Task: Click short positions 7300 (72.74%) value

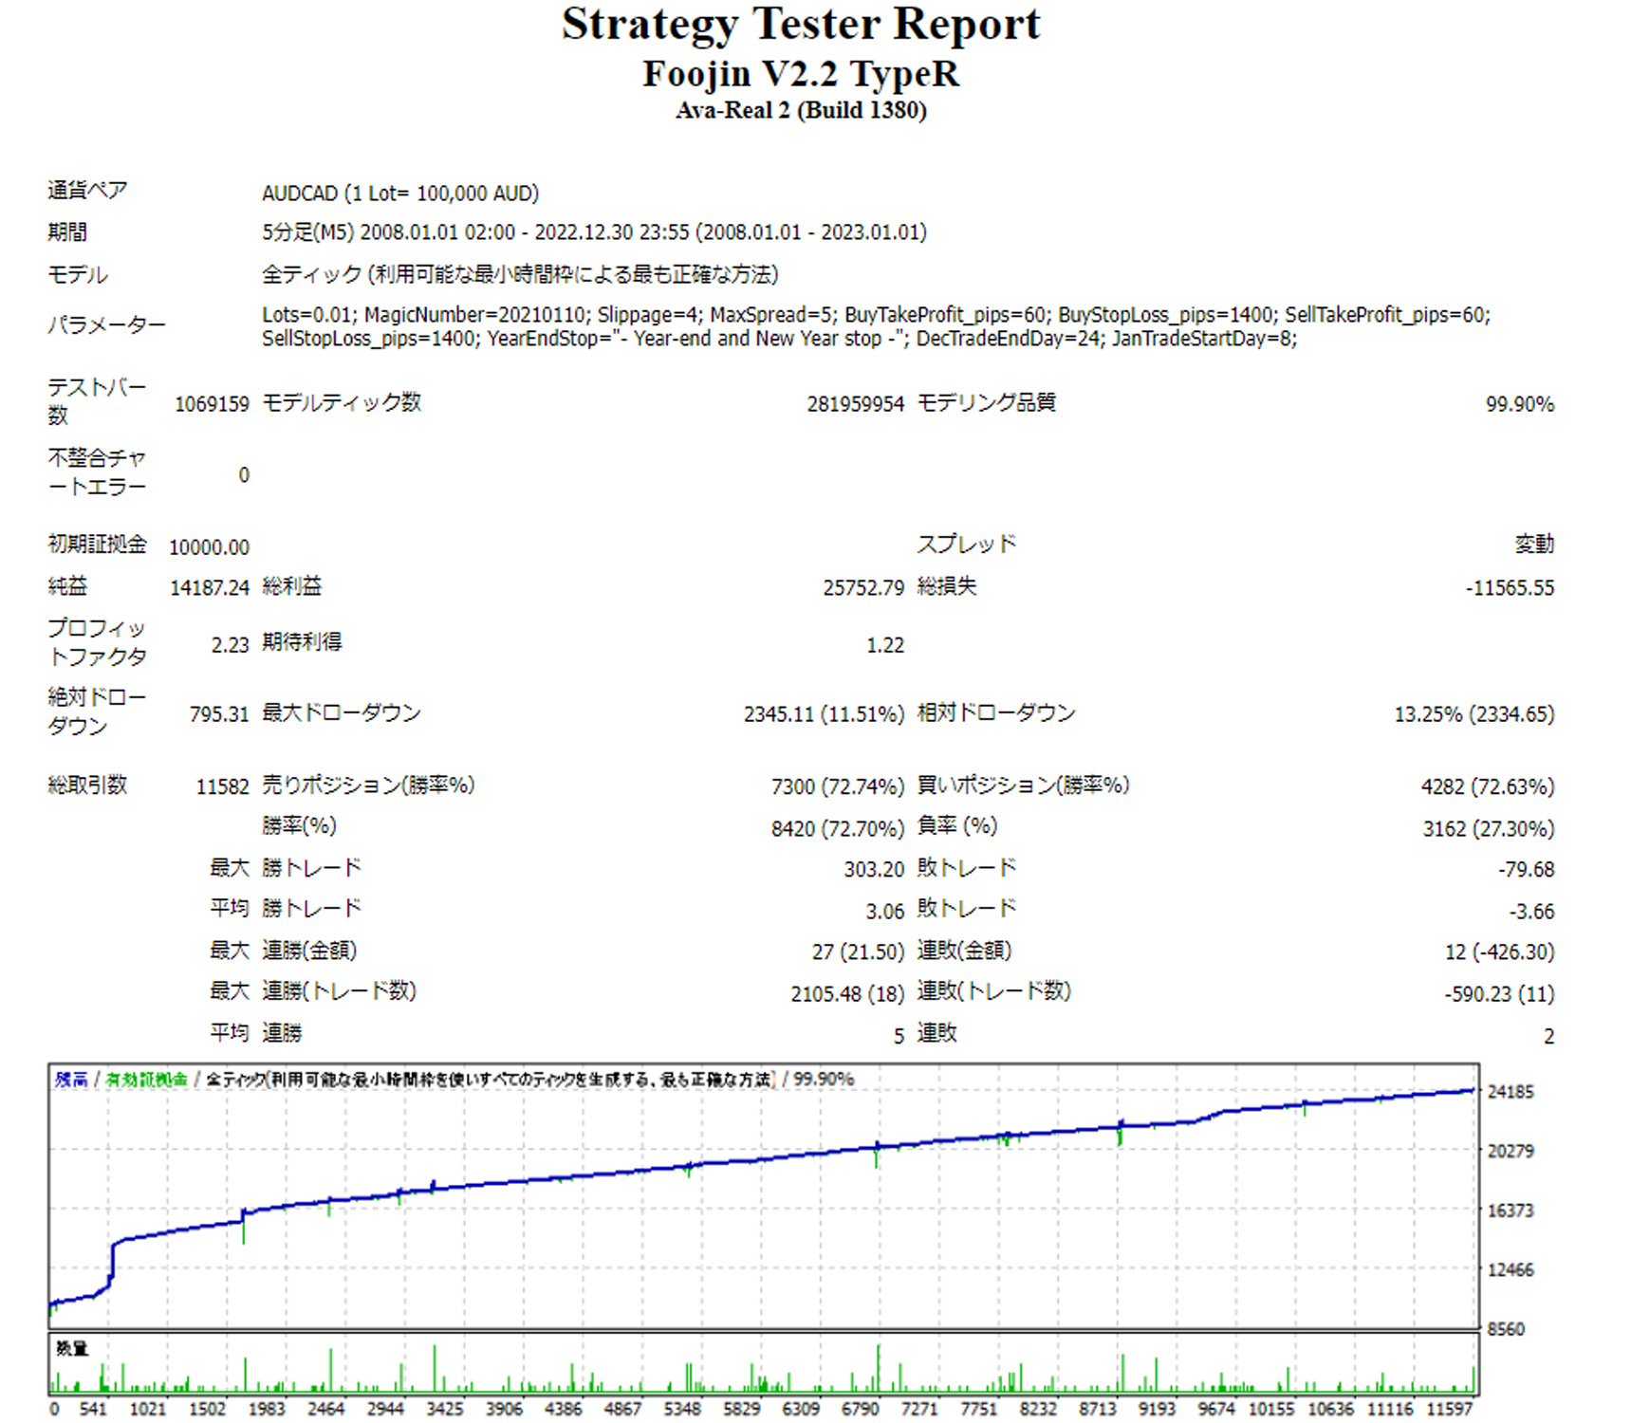Action: [837, 786]
